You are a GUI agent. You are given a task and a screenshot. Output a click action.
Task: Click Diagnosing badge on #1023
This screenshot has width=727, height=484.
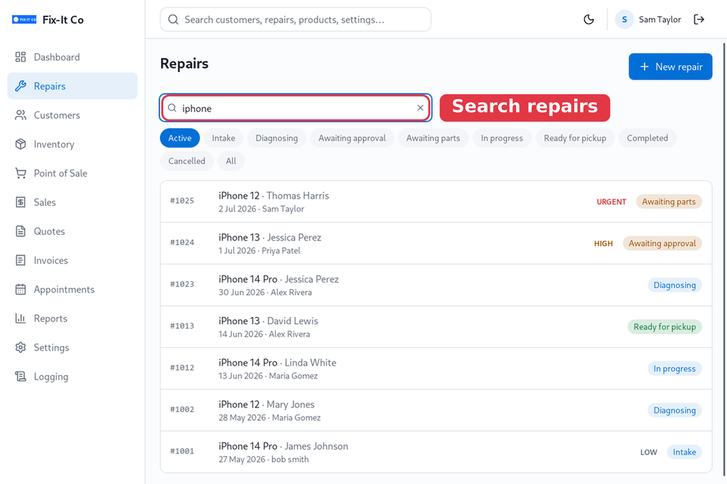(x=675, y=285)
